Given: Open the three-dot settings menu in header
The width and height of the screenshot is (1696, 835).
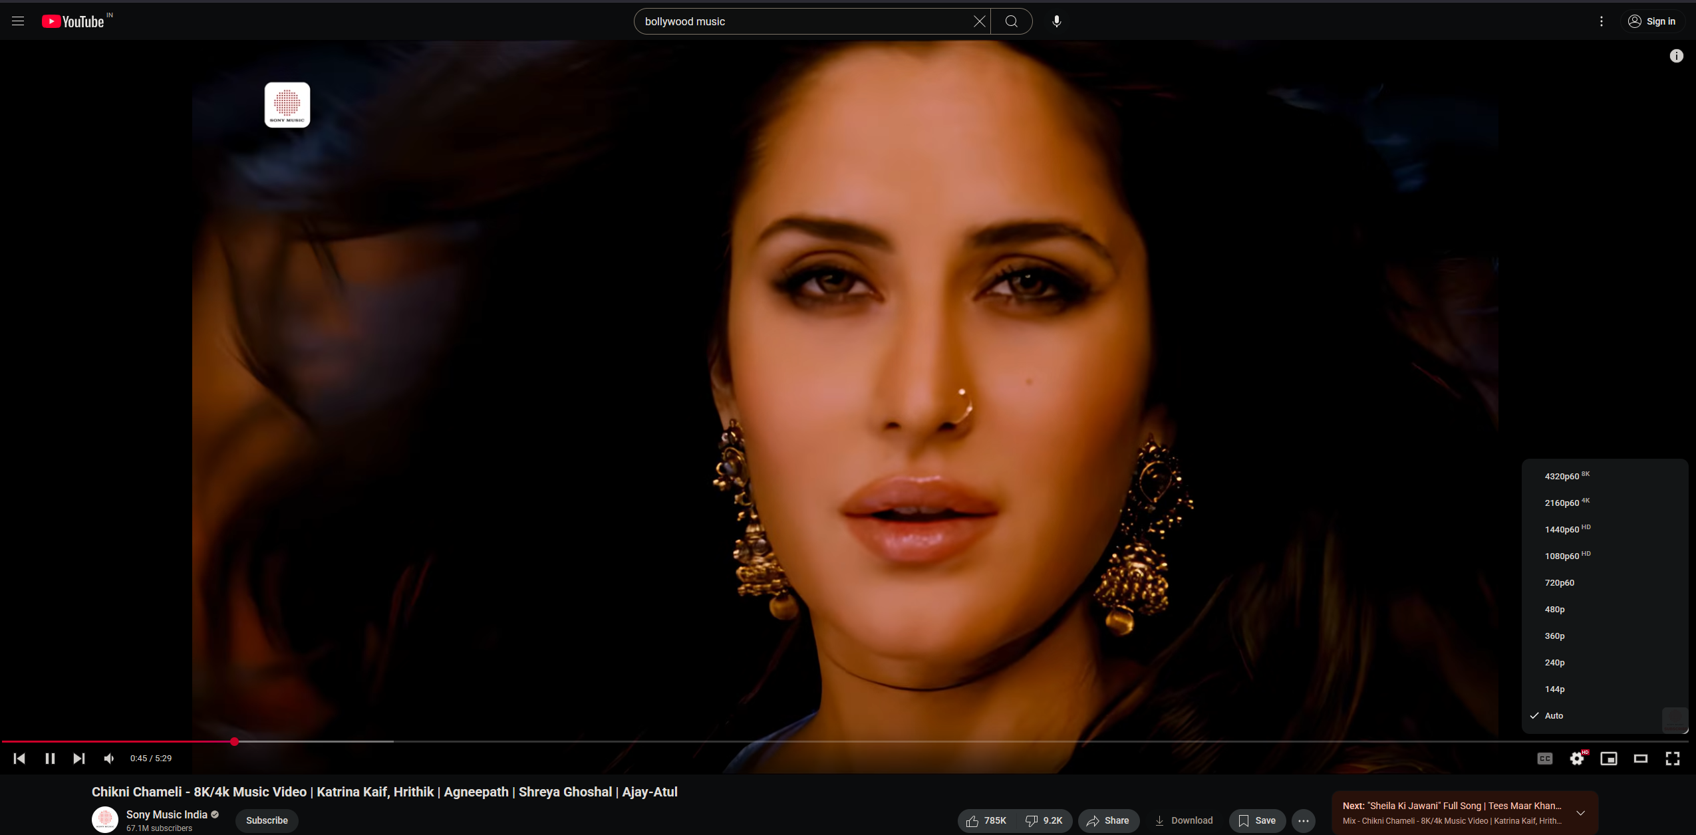Looking at the screenshot, I should tap(1601, 21).
